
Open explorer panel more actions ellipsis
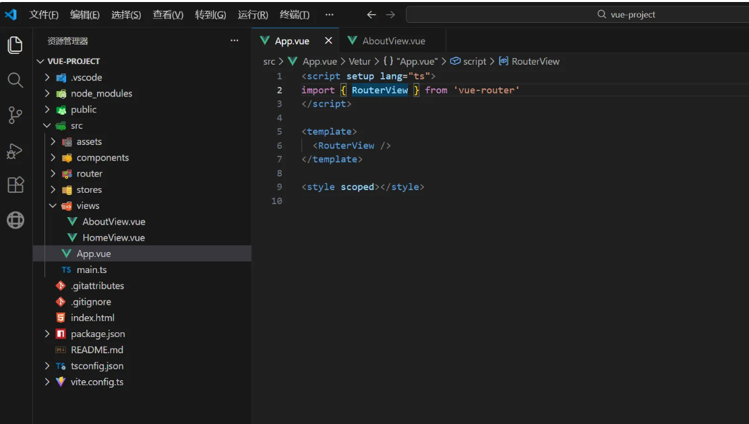(x=234, y=41)
